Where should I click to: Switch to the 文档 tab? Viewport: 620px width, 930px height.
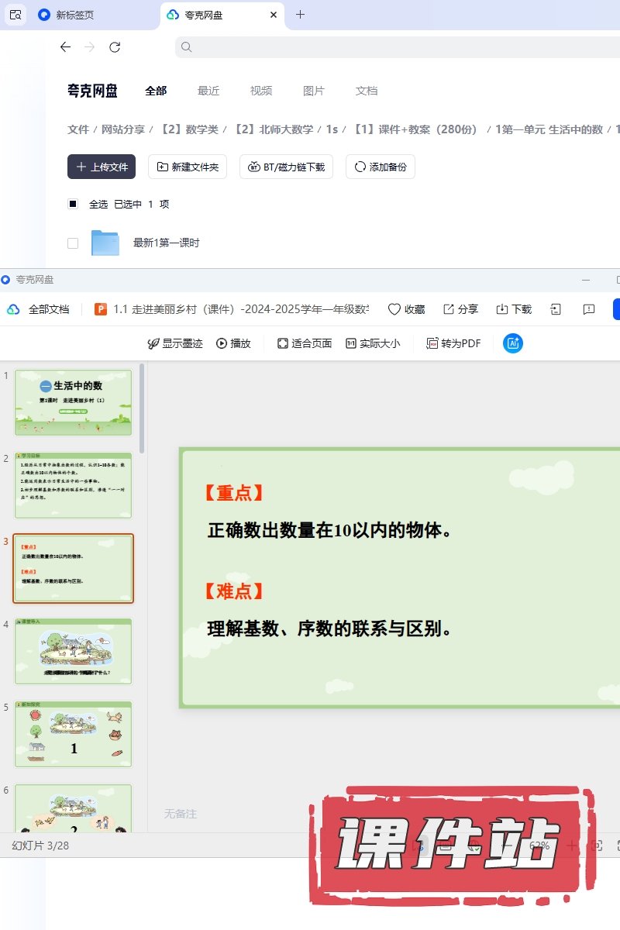[367, 91]
